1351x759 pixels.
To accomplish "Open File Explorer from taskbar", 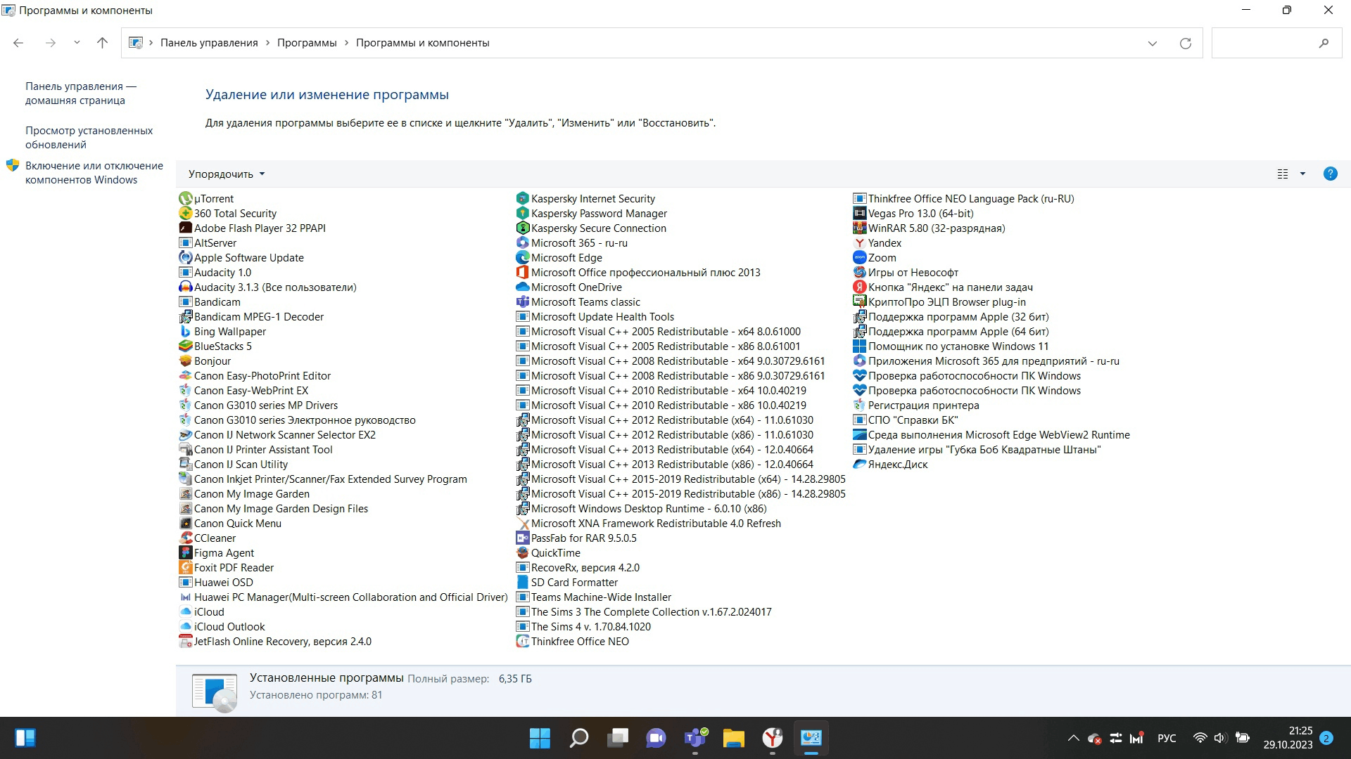I will (733, 738).
